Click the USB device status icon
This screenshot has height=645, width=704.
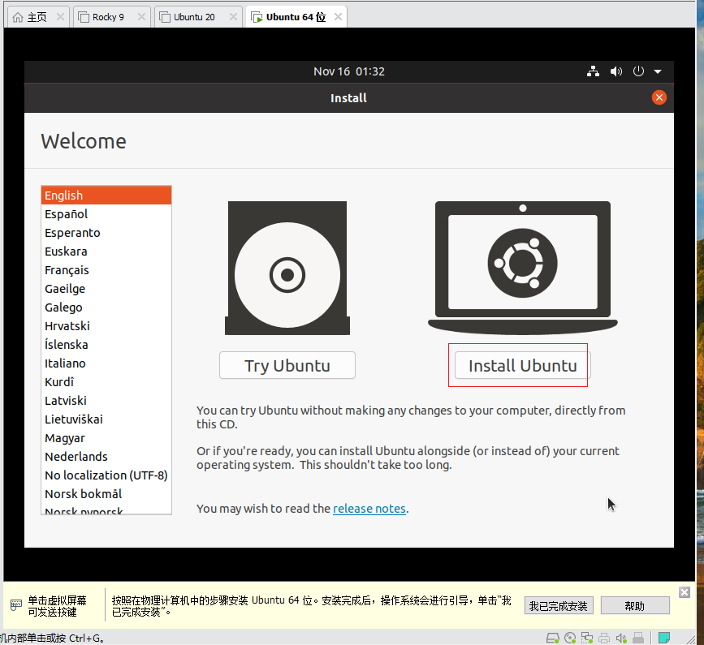point(638,638)
